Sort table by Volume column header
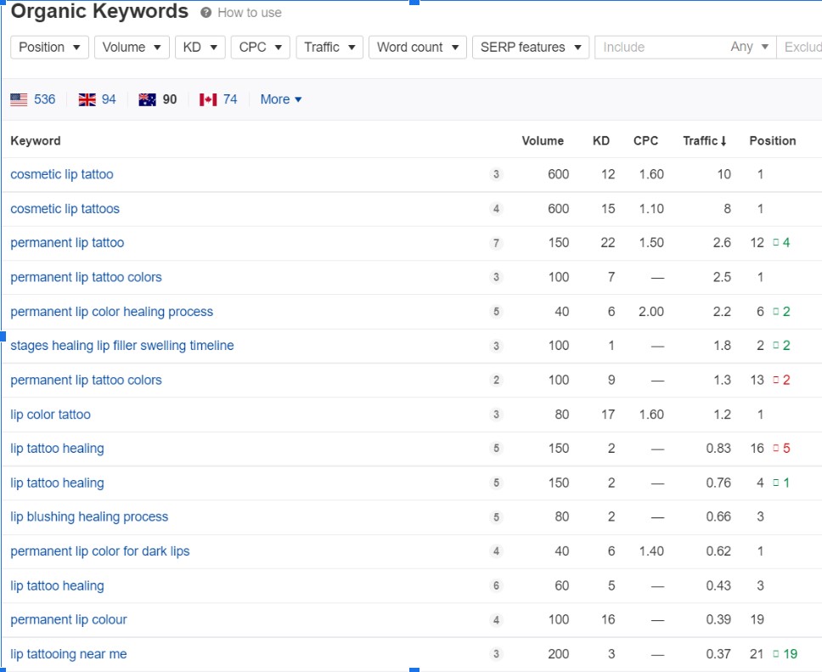This screenshot has width=822, height=672. point(543,140)
